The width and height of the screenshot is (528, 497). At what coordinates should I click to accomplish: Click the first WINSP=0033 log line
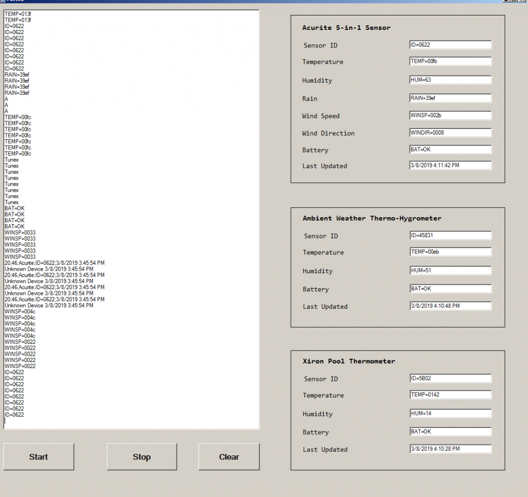(x=20, y=233)
